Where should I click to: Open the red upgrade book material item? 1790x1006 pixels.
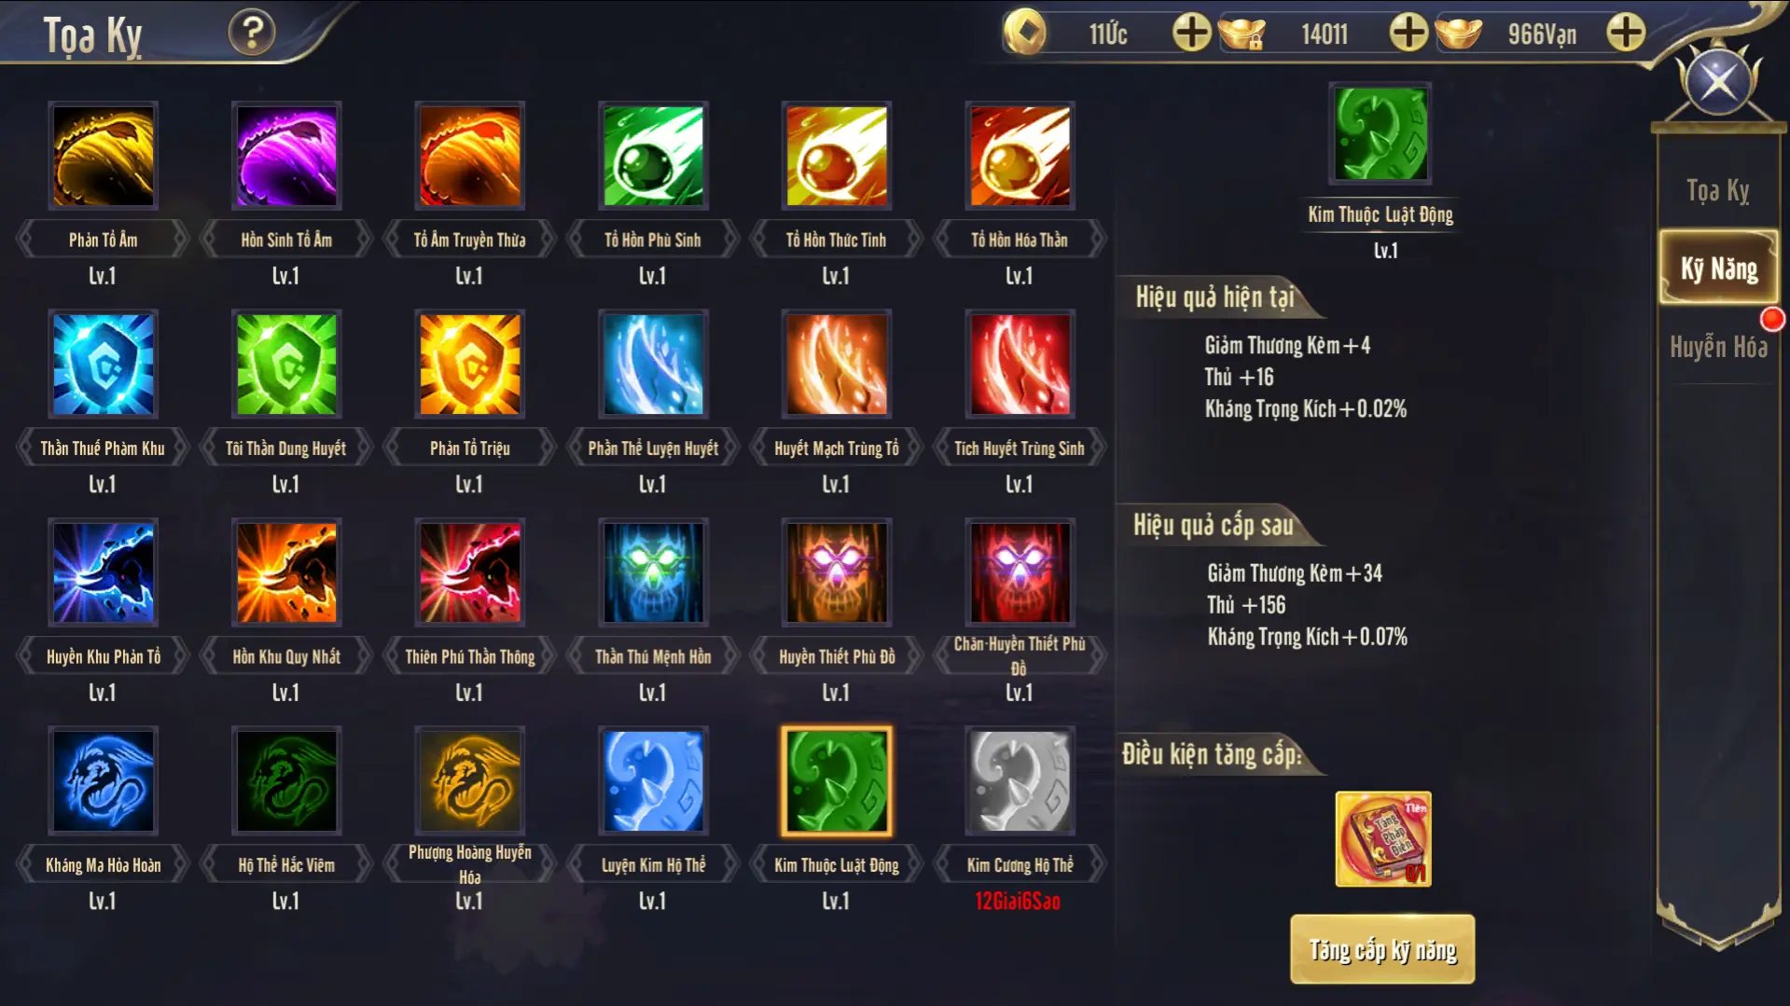click(x=1383, y=839)
